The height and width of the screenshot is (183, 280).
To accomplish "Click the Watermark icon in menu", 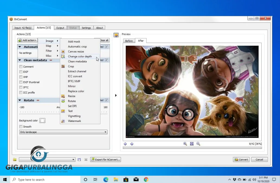I will click(63, 121).
